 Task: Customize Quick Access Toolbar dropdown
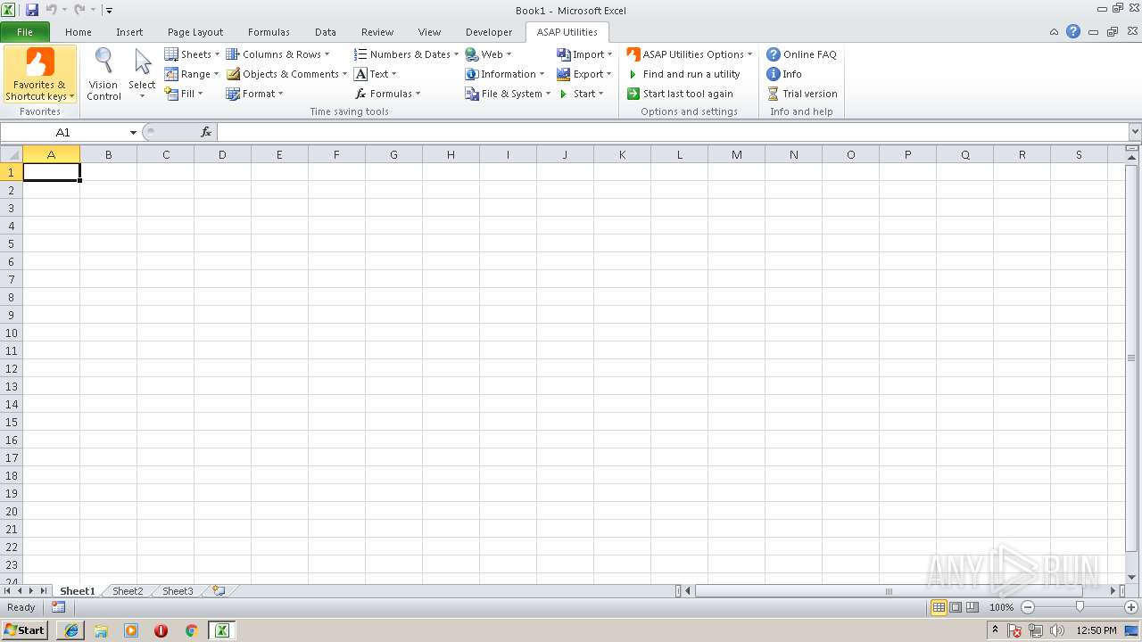coord(109,11)
